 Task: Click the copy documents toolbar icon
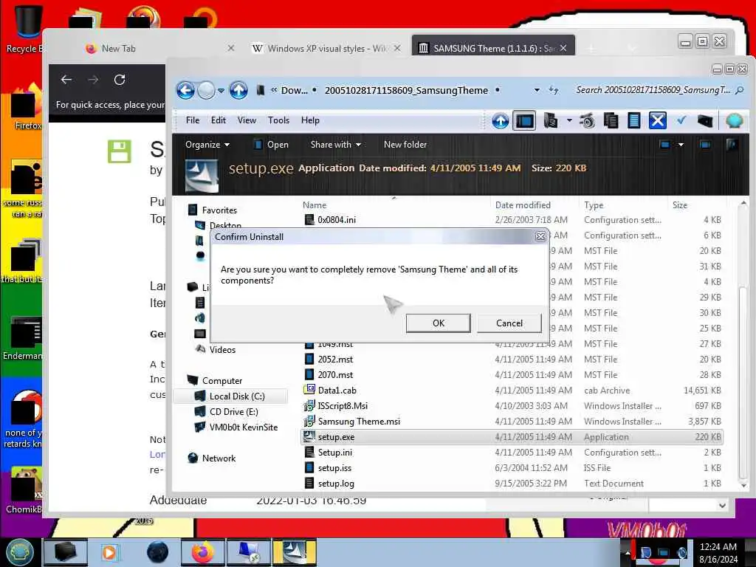coord(611,120)
